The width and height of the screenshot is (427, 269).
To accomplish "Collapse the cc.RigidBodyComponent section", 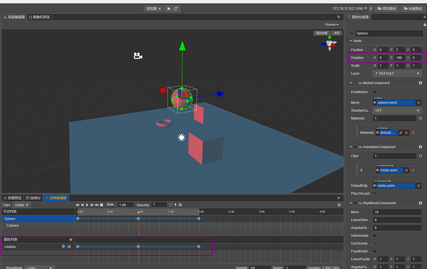I will coord(351,203).
